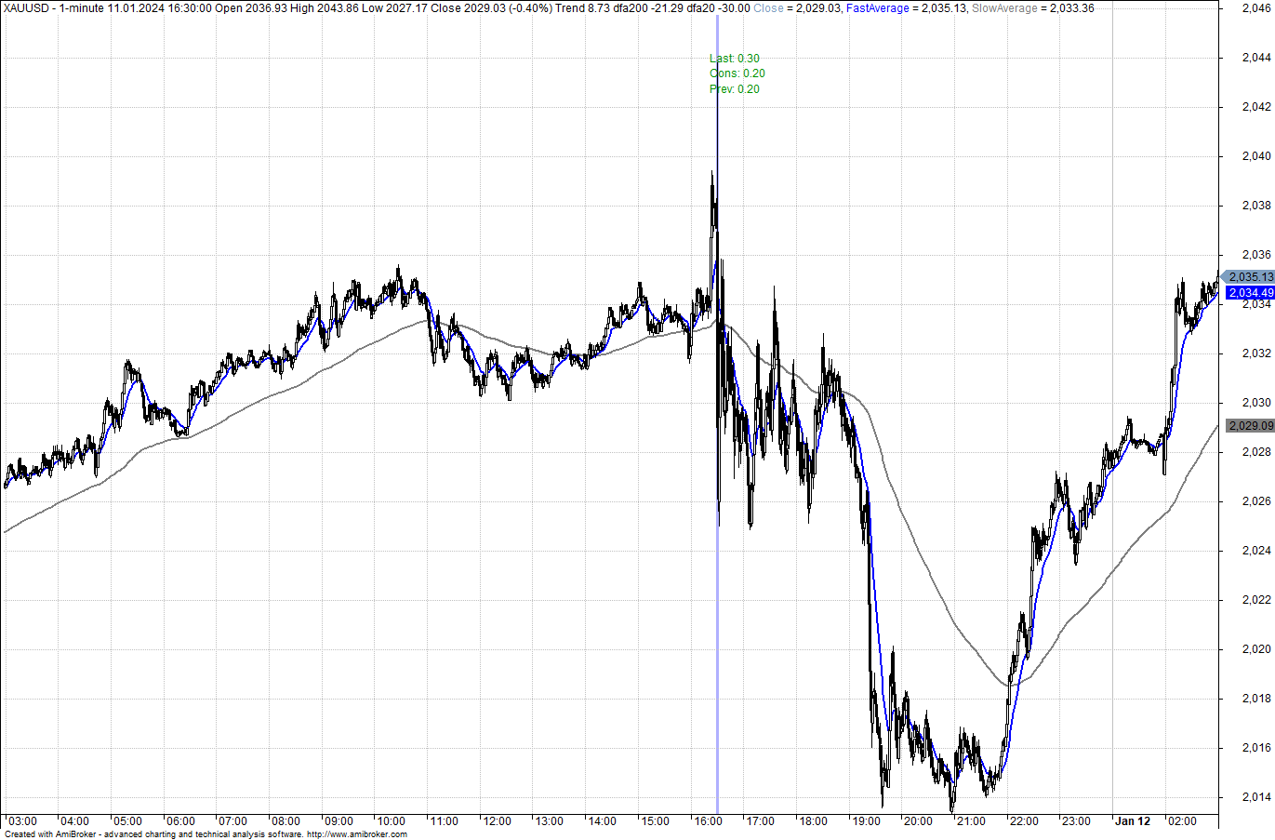This screenshot has height=840, width=1275.
Task: Click the 21:00 time axis label
Action: point(971,821)
